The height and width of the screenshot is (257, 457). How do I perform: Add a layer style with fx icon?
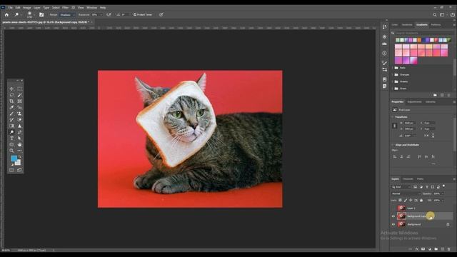[417, 249]
